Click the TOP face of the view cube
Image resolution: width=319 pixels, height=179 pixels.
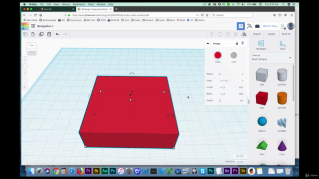pyautogui.click(x=31, y=45)
